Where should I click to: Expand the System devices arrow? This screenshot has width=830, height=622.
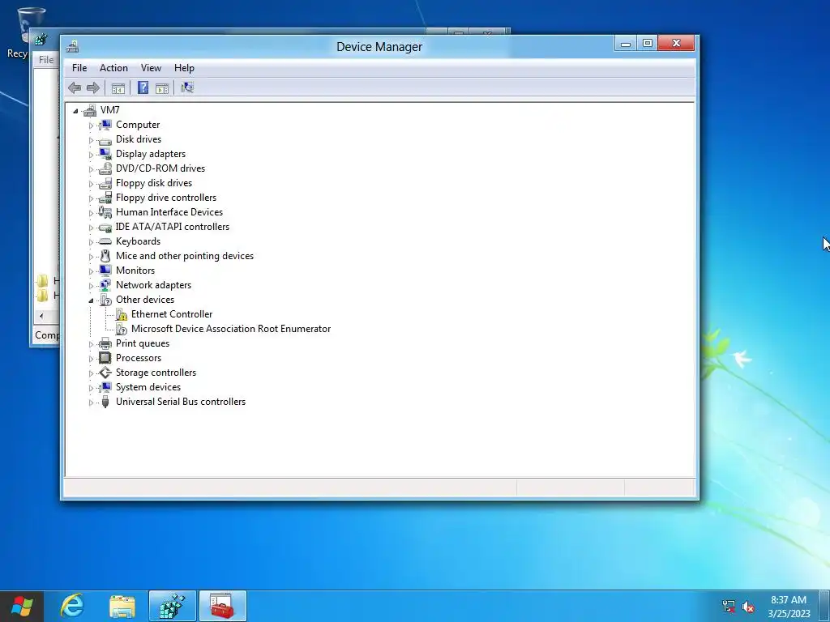91,388
